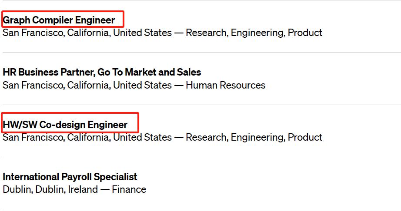Click "United States" in HR Business Partner row

tap(142, 85)
